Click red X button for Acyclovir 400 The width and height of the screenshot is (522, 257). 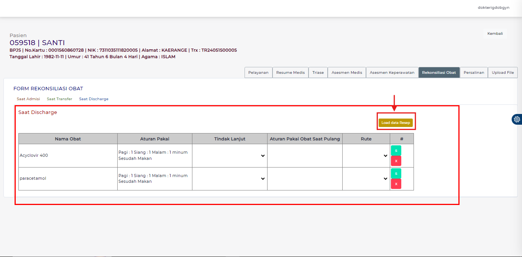pos(396,161)
